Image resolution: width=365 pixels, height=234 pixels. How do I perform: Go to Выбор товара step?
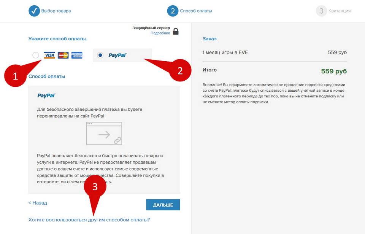click(56, 11)
